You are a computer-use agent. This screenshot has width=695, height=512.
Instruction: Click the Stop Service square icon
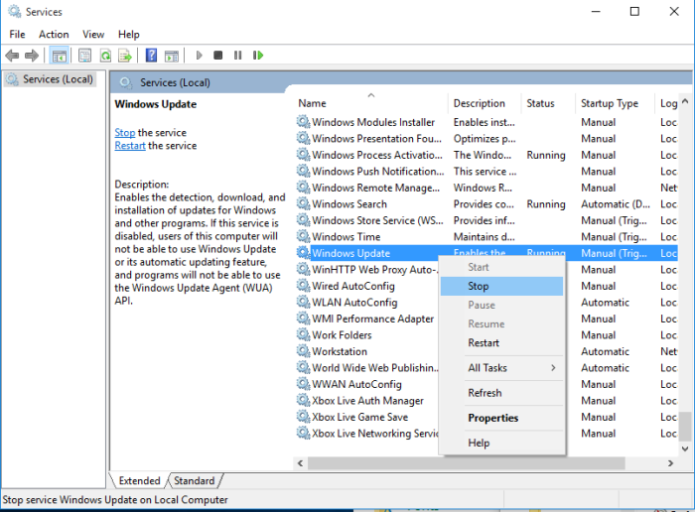[218, 56]
